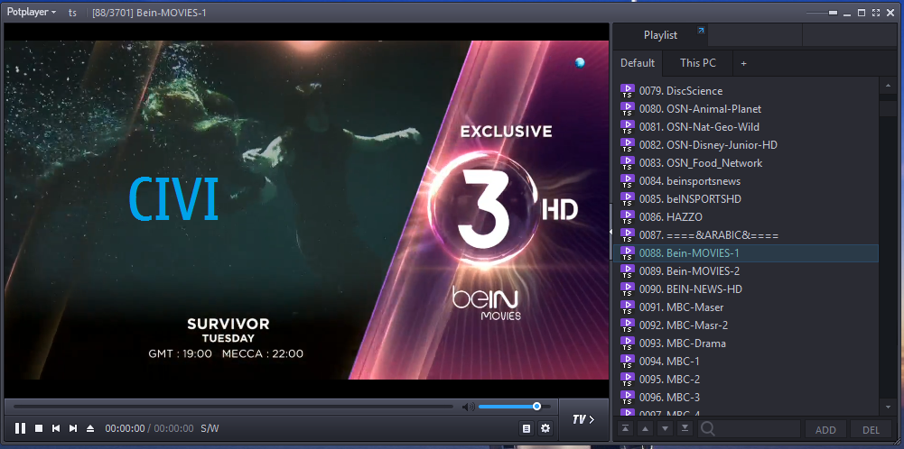Detach the playlist using the pop-out arrow
Screen dimensions: 904x449
coord(700,32)
